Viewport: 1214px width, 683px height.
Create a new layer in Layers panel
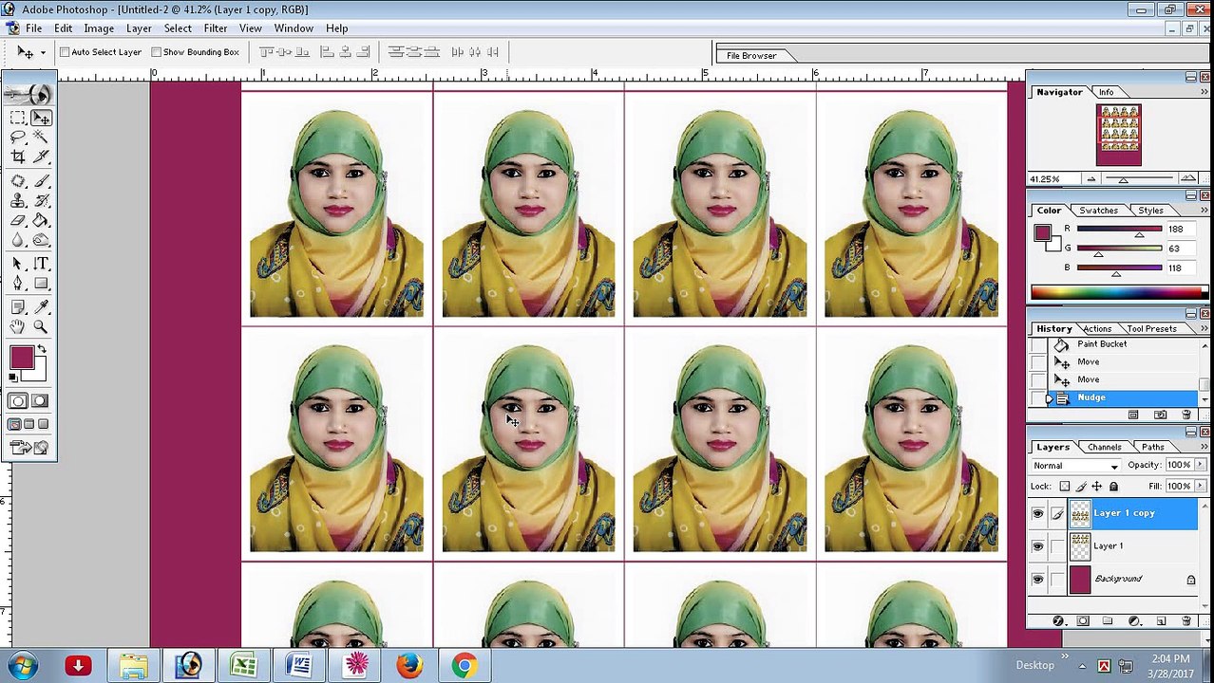(x=1161, y=621)
